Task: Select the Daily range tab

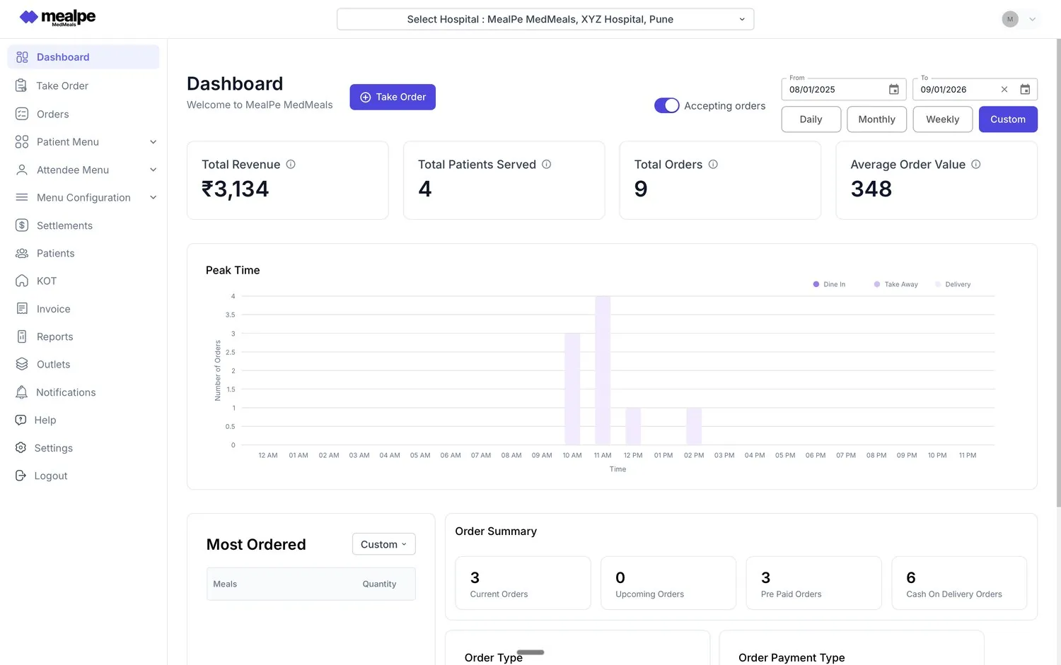Action: pos(811,119)
